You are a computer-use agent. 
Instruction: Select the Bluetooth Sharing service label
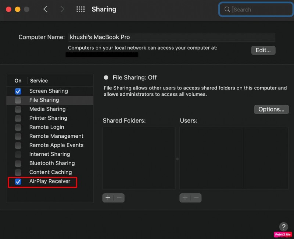tap(52, 163)
